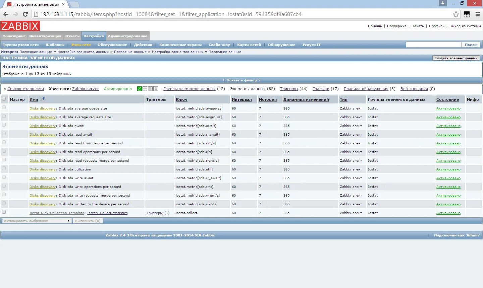Open the Мониторинг main menu
Image resolution: width=483 pixels, height=288 pixels.
(x=14, y=36)
